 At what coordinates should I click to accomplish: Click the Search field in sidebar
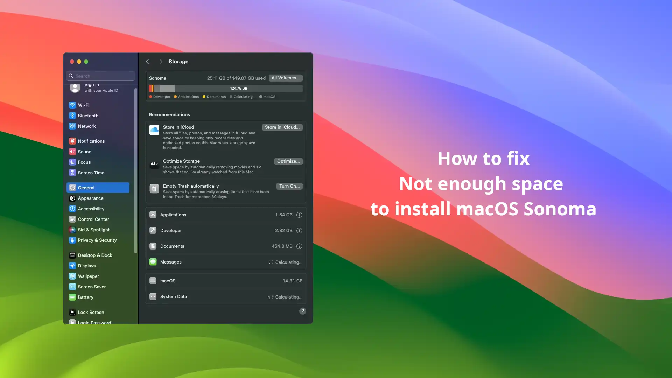pos(100,76)
